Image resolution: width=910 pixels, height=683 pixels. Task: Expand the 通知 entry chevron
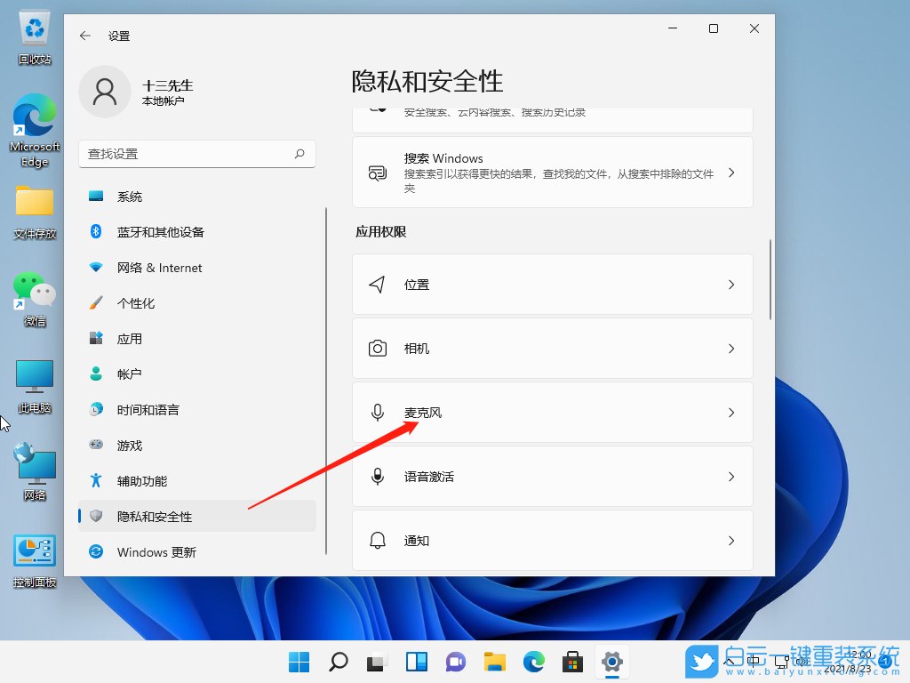click(730, 541)
